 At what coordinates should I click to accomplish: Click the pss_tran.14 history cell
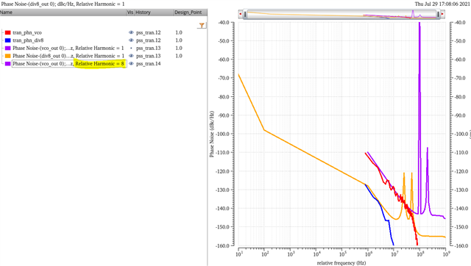click(x=149, y=64)
